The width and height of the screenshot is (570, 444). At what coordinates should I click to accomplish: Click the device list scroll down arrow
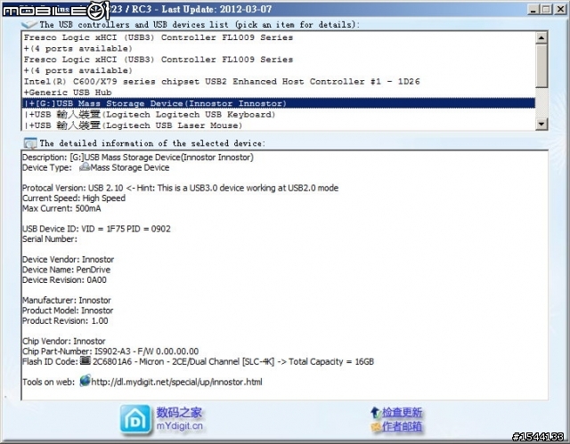[541, 125]
